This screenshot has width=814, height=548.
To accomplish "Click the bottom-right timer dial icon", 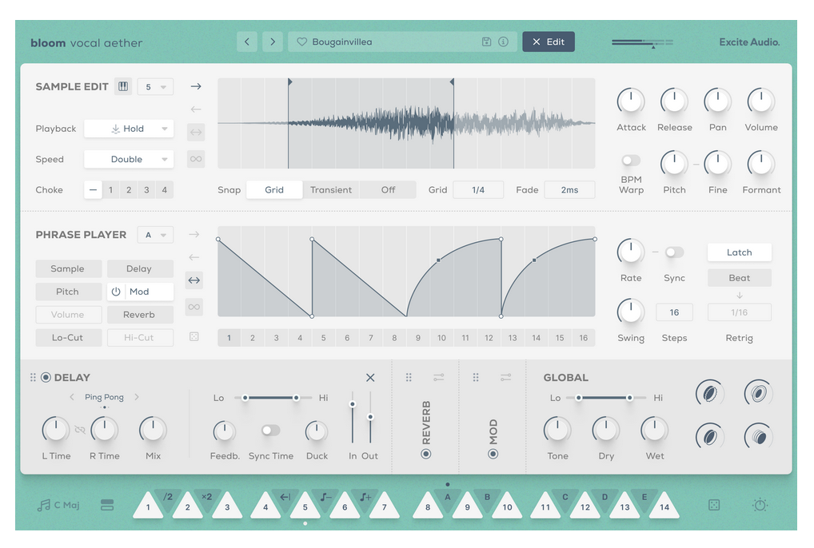I will tap(760, 504).
